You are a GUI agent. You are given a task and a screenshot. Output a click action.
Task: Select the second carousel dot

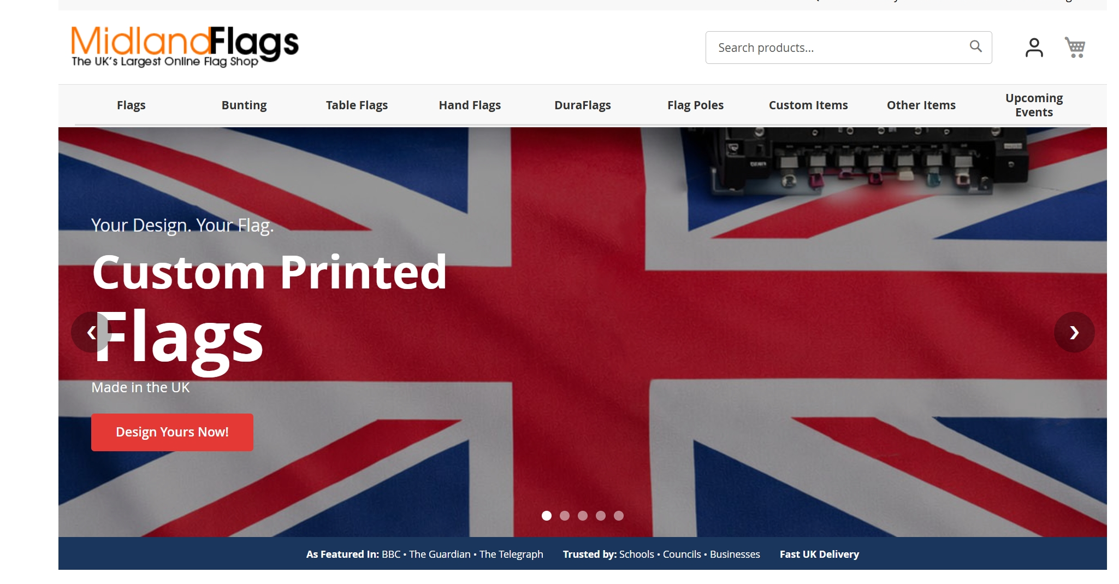[x=565, y=516]
